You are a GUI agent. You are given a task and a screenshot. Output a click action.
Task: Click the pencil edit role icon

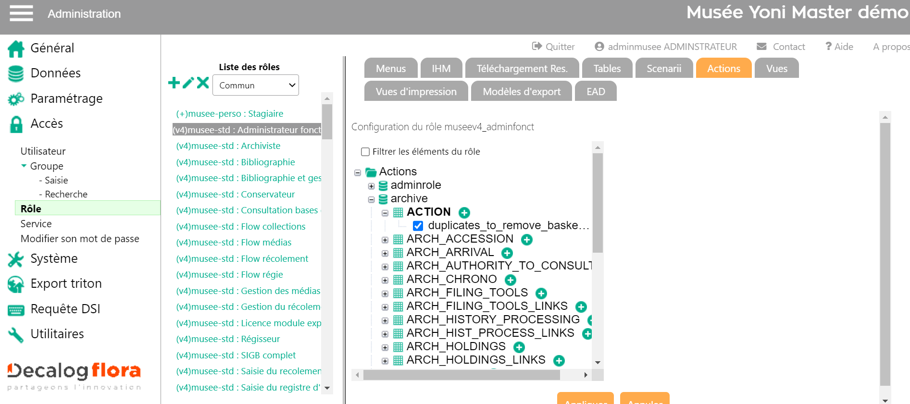pyautogui.click(x=188, y=83)
